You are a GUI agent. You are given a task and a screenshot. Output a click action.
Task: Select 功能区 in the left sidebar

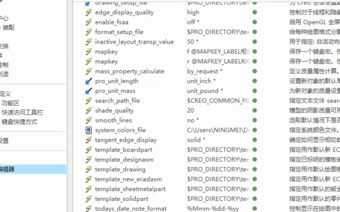pos(10,103)
